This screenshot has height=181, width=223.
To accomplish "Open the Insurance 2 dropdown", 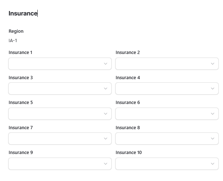I will [167, 64].
